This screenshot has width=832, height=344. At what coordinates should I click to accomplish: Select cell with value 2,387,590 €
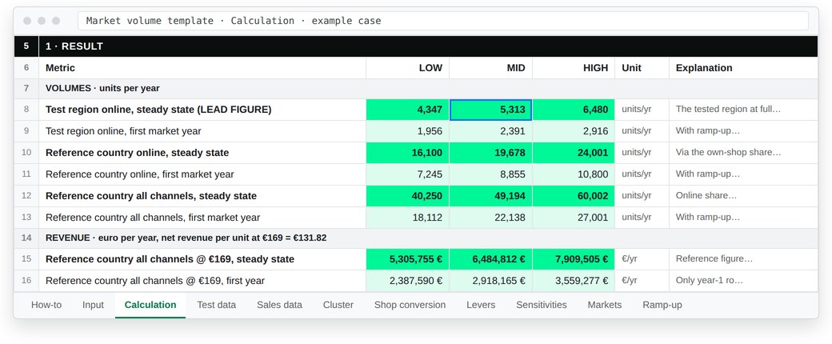[407, 281]
